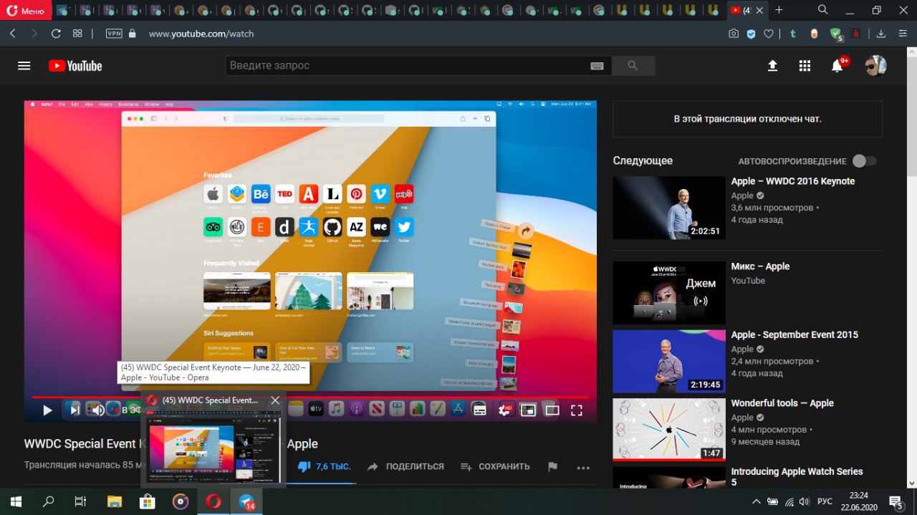Open the Windows Start menu

tap(16, 501)
